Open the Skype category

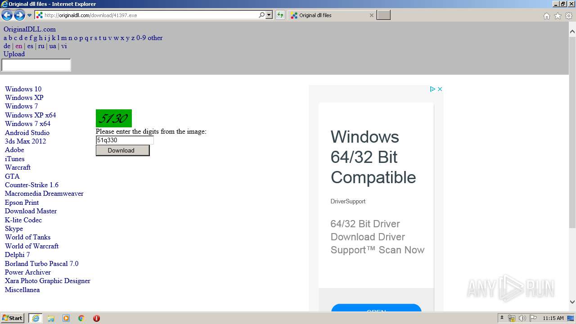(x=14, y=229)
